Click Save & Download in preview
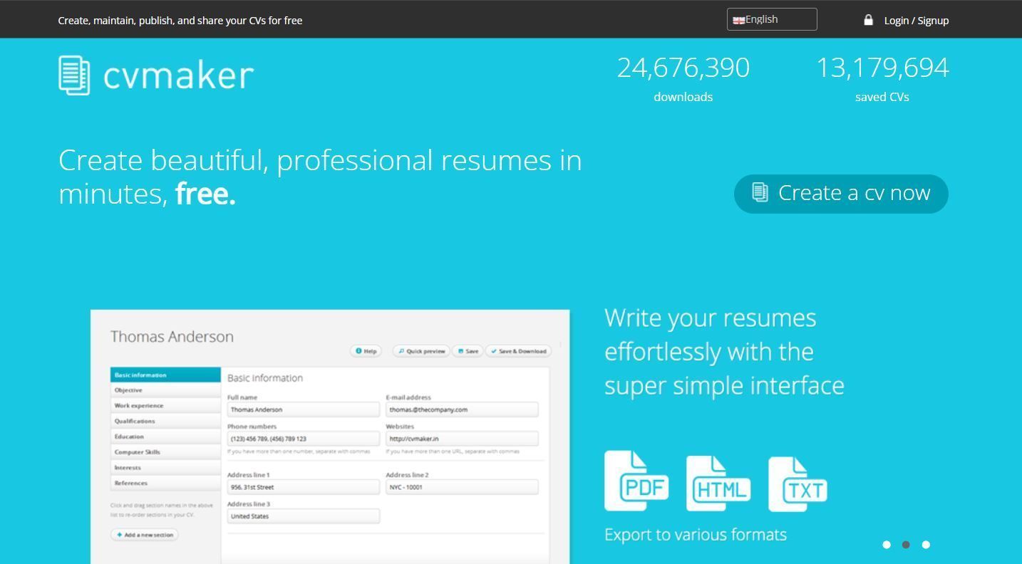This screenshot has width=1022, height=564. [519, 351]
